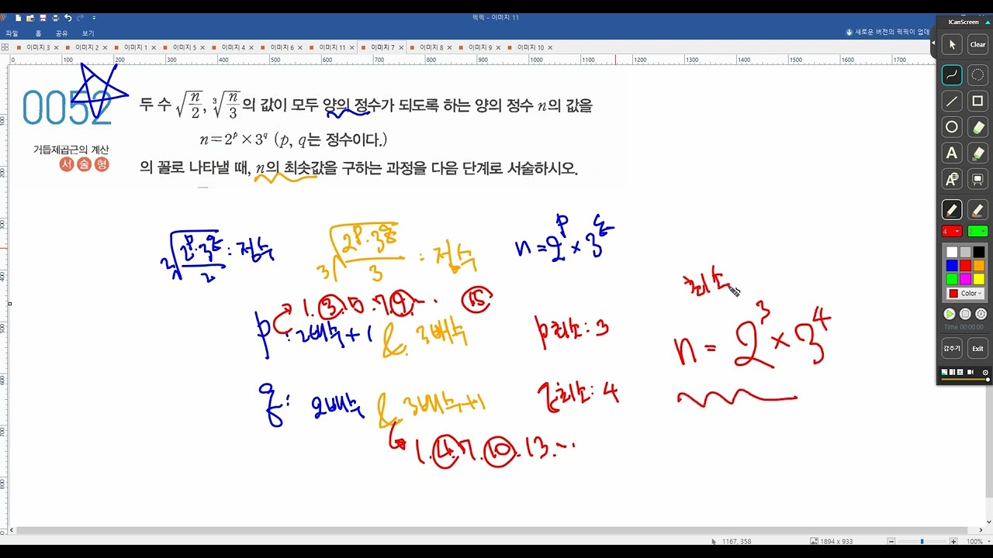This screenshot has width=993, height=558.
Task: Open the 보기 menu tab
Action: [88, 33]
